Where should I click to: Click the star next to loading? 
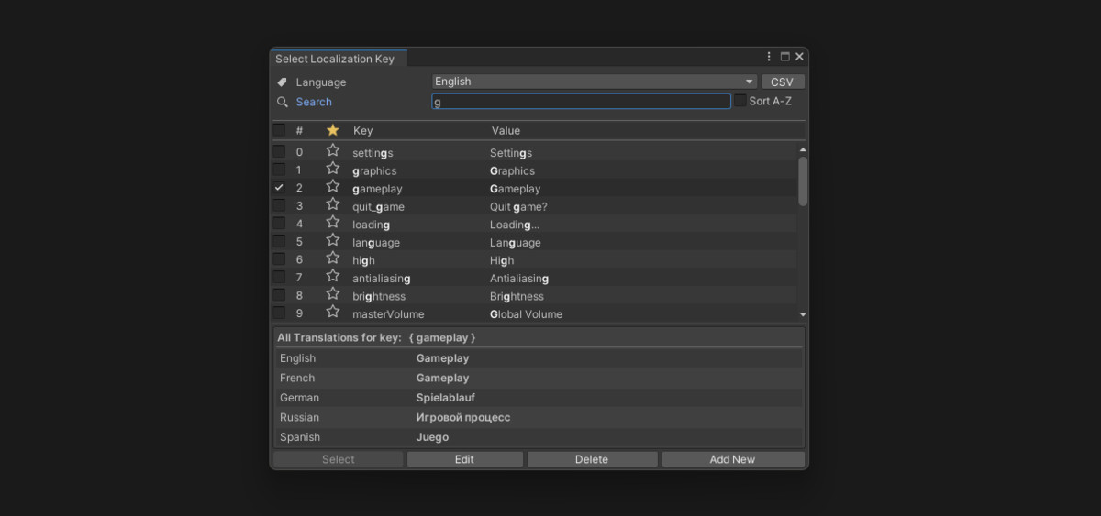click(333, 223)
